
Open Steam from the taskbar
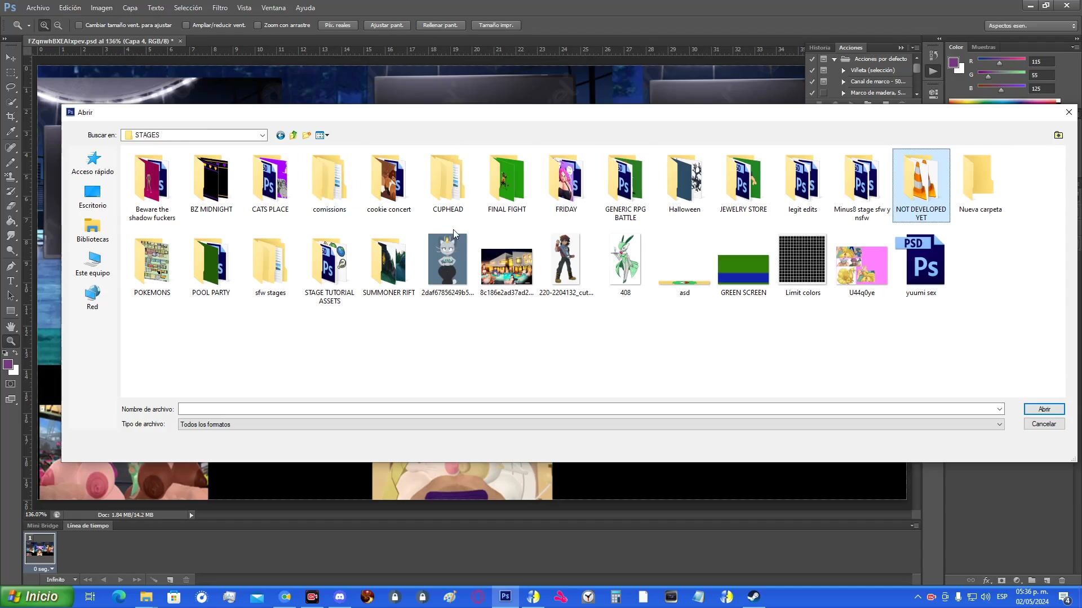pos(753,597)
